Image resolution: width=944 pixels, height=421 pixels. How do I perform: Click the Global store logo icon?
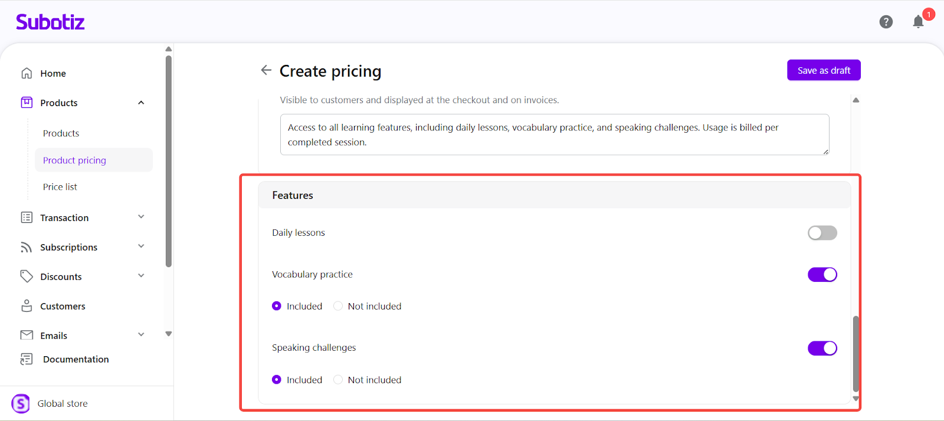(x=21, y=403)
